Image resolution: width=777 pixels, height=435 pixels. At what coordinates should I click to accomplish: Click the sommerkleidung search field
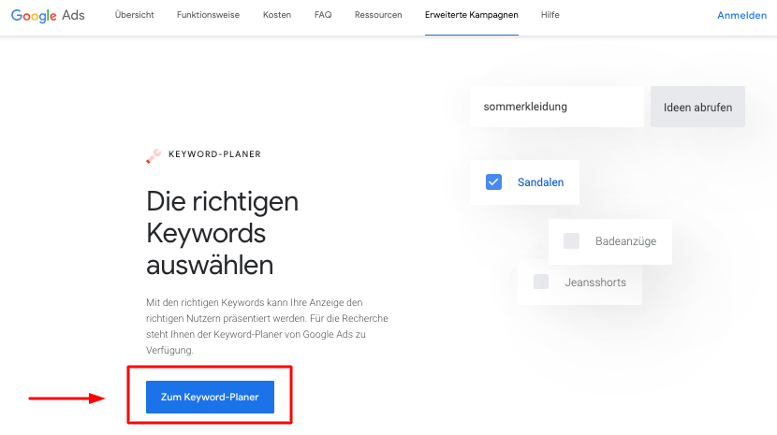pos(557,107)
